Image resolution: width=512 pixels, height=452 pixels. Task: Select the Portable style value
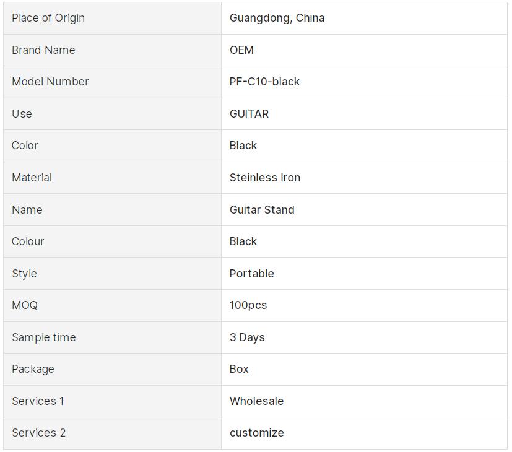tap(251, 274)
